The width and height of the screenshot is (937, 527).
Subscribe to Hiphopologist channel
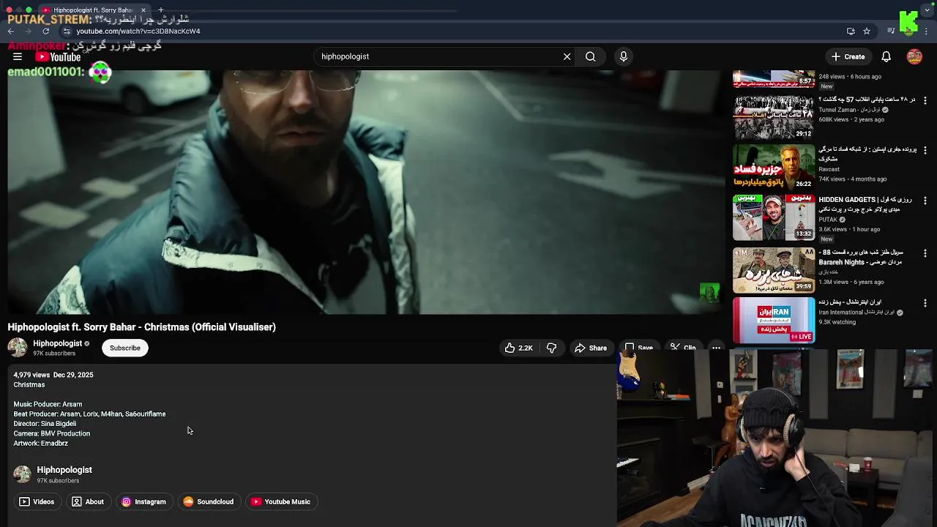(x=125, y=348)
